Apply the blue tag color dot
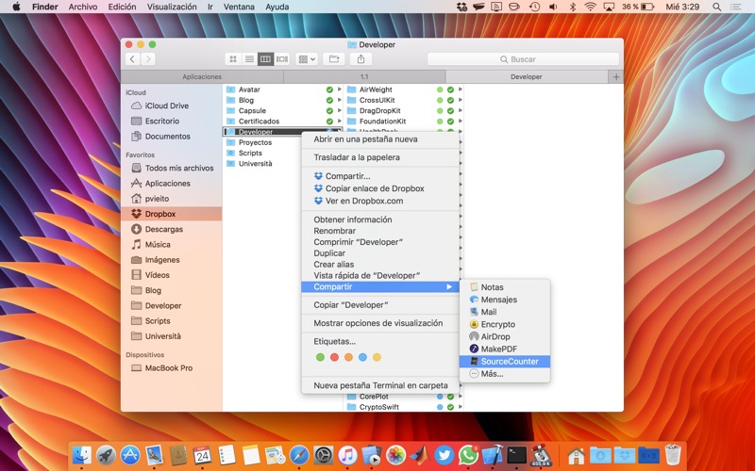The image size is (755, 471). coord(362,357)
